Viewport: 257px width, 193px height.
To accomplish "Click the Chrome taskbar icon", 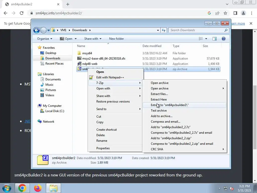I will coord(22,188).
